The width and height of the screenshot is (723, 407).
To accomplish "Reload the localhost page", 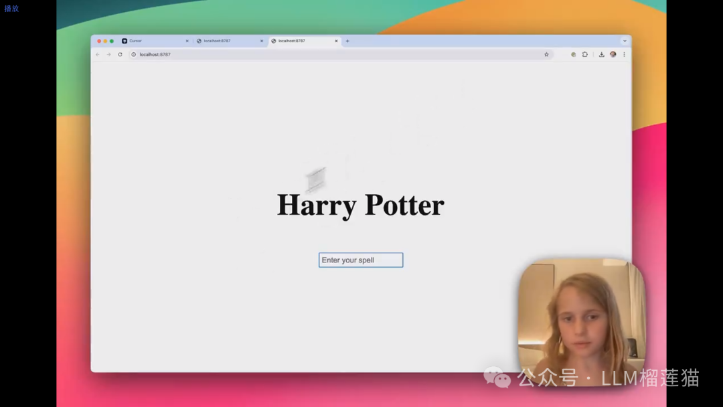I will (x=120, y=54).
